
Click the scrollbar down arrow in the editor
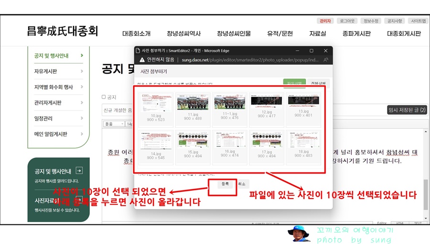click(426, 218)
